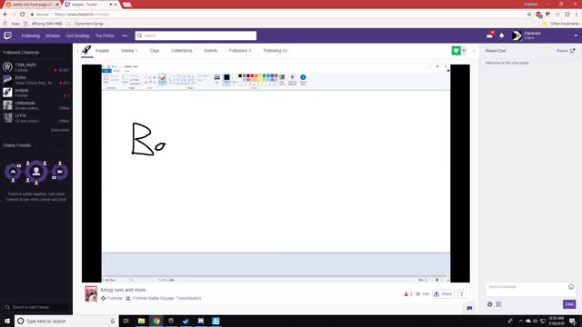Open the more navigation options ellipsis

125,35
